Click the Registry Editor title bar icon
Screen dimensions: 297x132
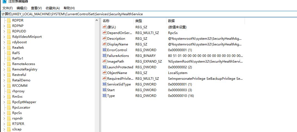(x=4, y=1)
